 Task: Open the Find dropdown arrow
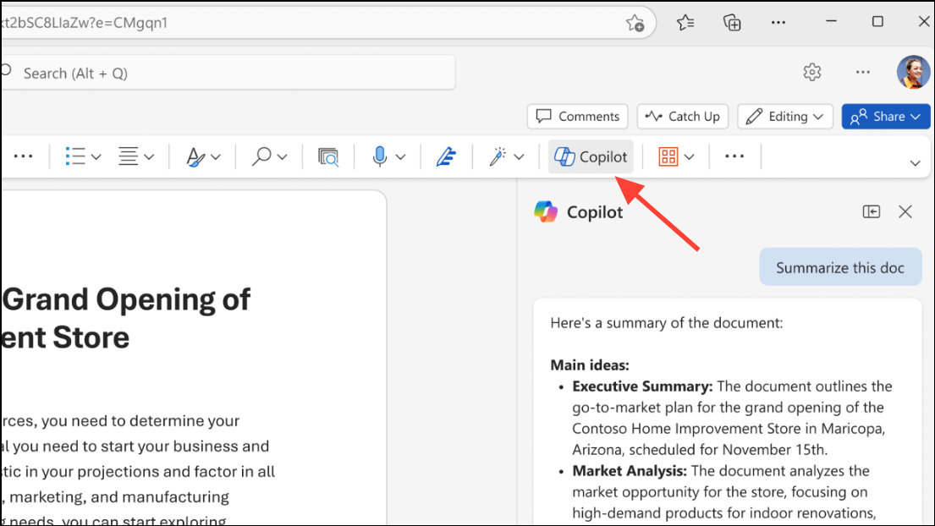point(282,157)
